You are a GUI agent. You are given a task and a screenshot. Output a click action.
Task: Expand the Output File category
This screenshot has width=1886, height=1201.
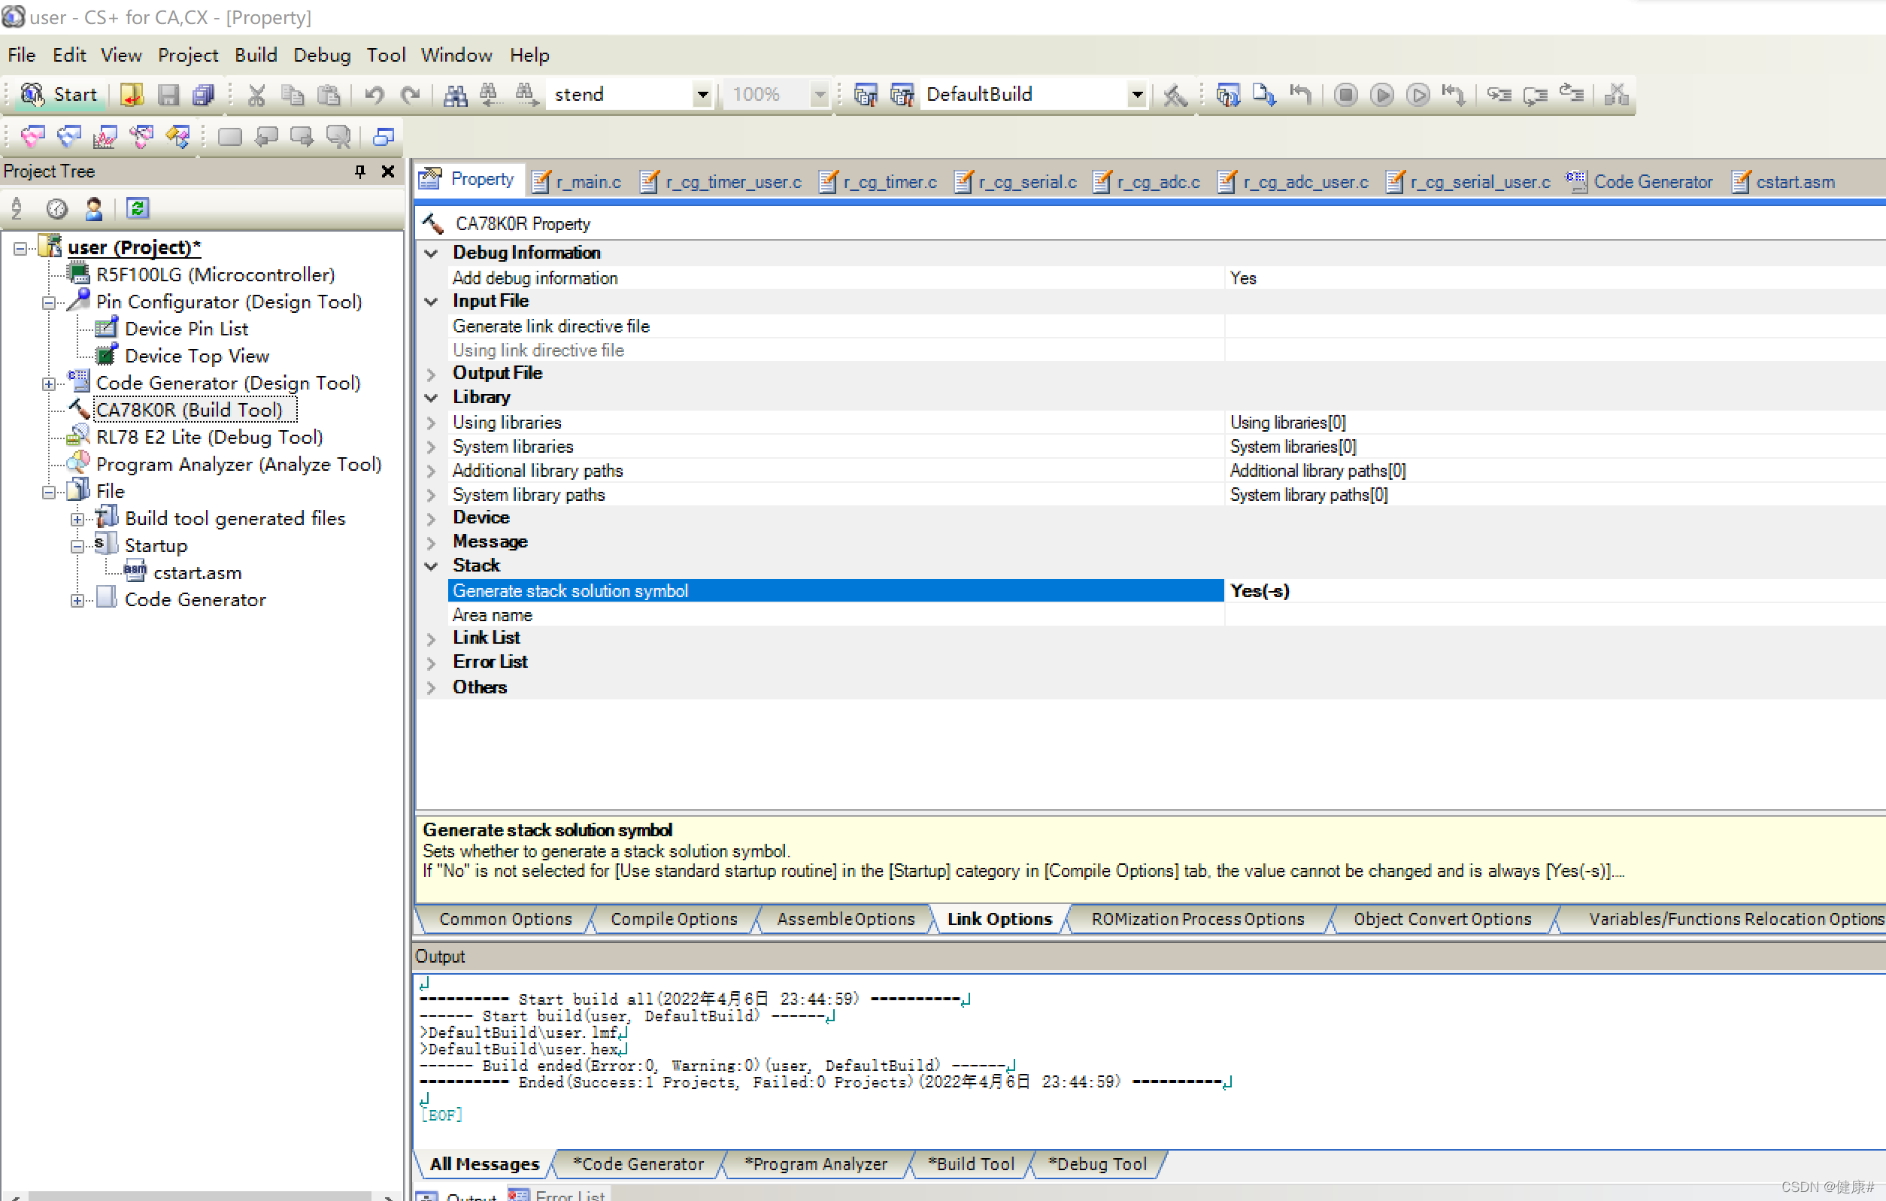(431, 374)
